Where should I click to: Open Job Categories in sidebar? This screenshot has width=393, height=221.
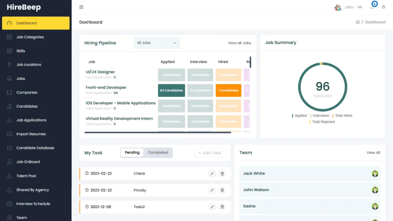point(30,37)
